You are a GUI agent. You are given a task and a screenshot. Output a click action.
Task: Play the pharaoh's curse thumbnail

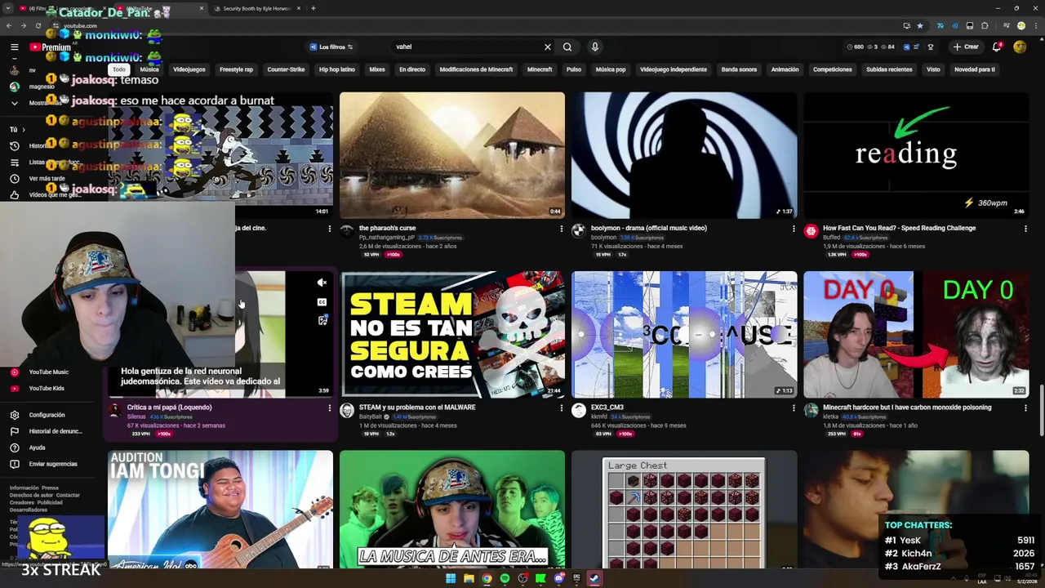coord(452,155)
